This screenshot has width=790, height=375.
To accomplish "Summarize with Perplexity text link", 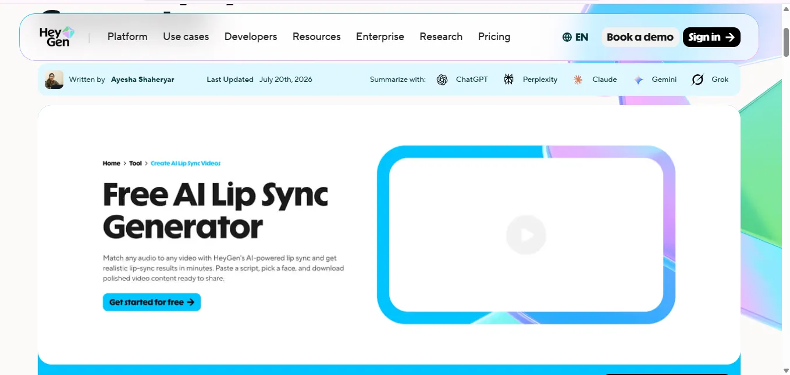I will pyautogui.click(x=540, y=80).
